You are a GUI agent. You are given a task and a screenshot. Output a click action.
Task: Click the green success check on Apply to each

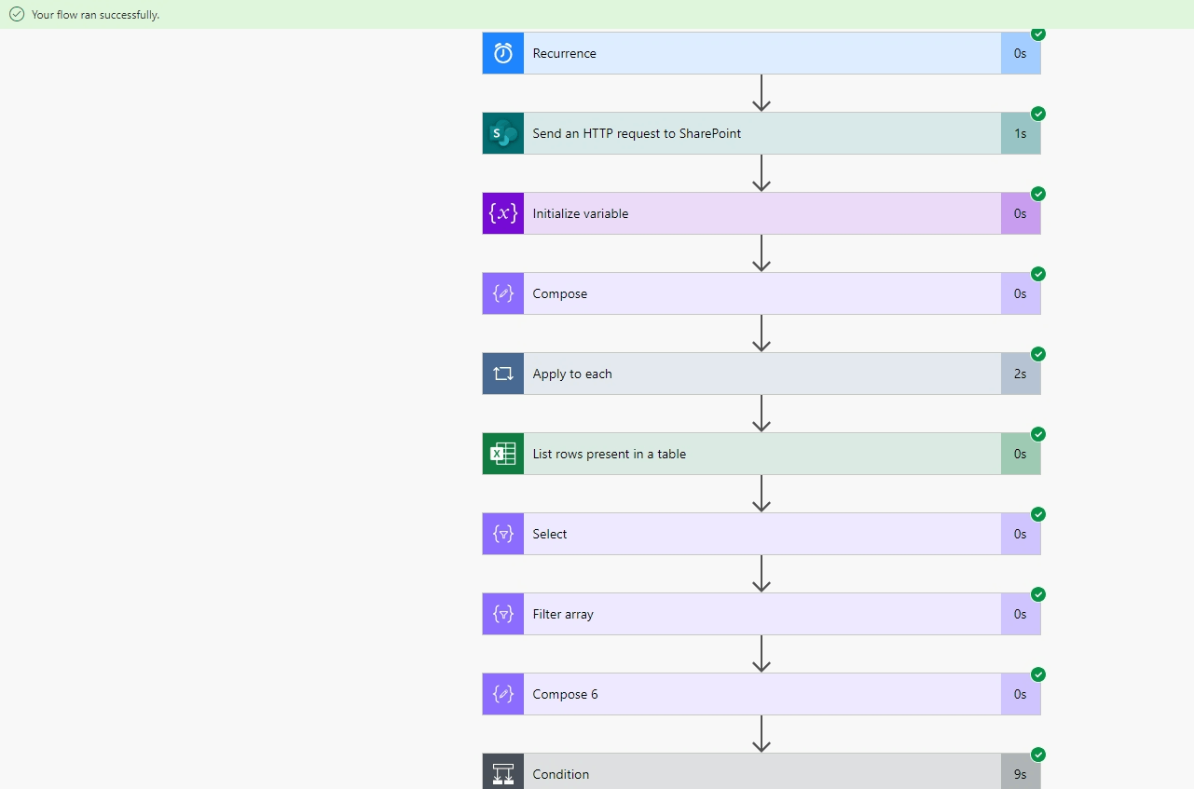pos(1038,354)
